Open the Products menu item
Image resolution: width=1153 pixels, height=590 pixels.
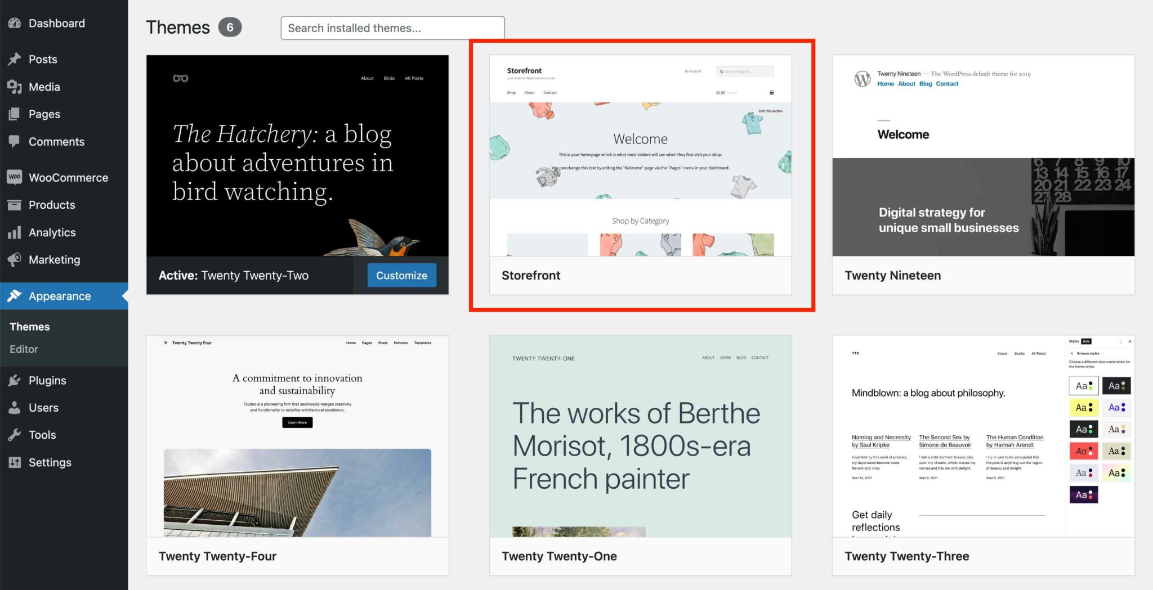coord(52,205)
